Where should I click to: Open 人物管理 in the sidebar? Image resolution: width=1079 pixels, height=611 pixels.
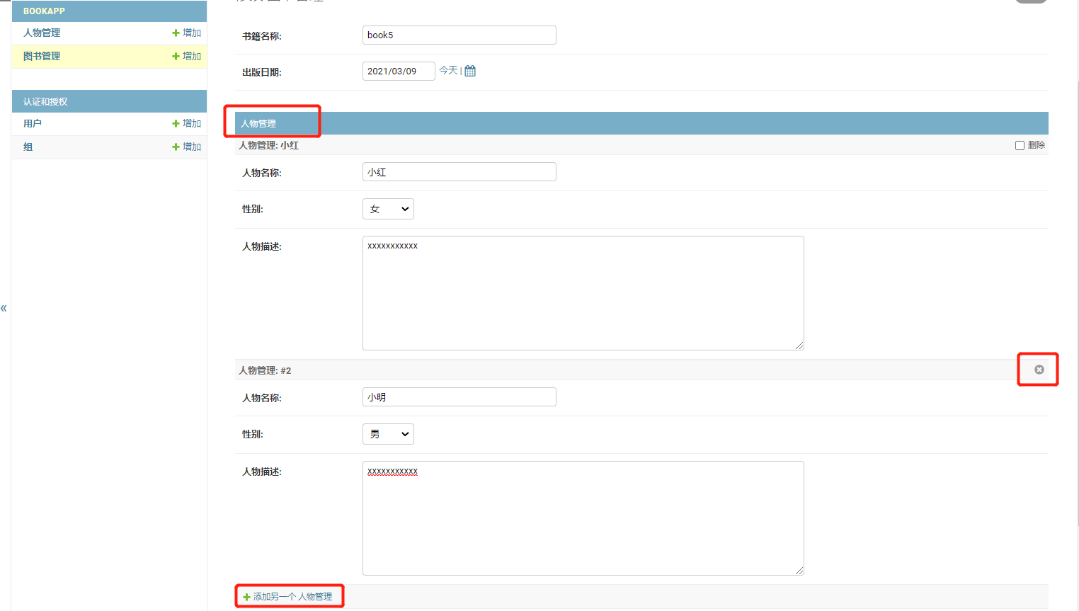[42, 33]
